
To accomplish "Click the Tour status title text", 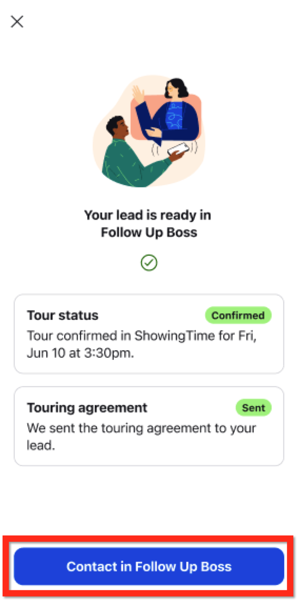I will click(x=63, y=316).
